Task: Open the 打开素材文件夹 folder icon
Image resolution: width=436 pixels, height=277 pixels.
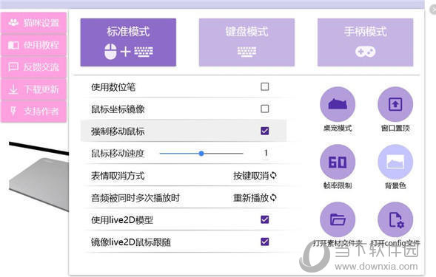Action: 338,219
